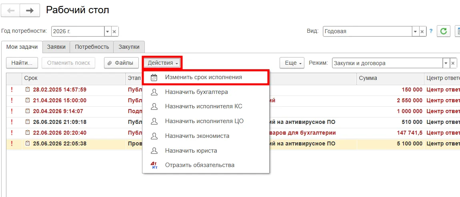The height and width of the screenshot is (197, 460).
Task: Click the Найти... button
Action: [x=22, y=63]
